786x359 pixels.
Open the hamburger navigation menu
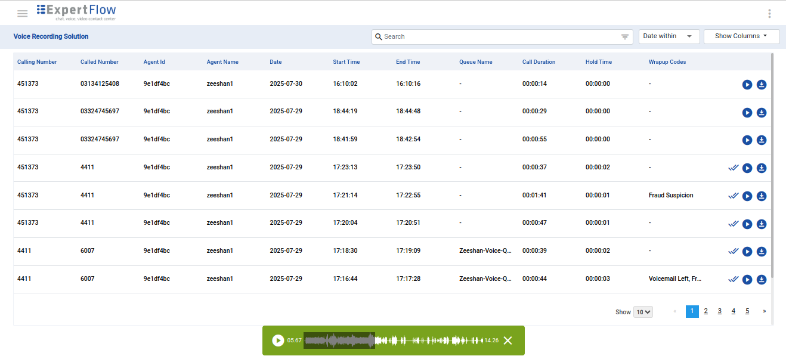click(x=23, y=14)
